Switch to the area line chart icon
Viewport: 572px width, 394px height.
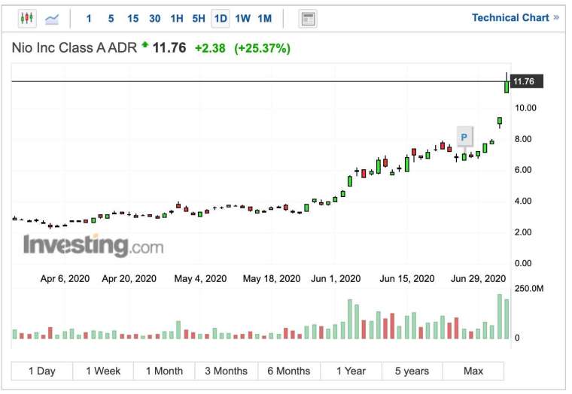52,18
